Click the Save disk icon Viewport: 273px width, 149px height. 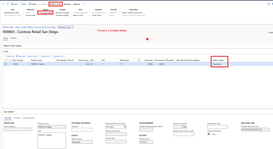point(12,4)
